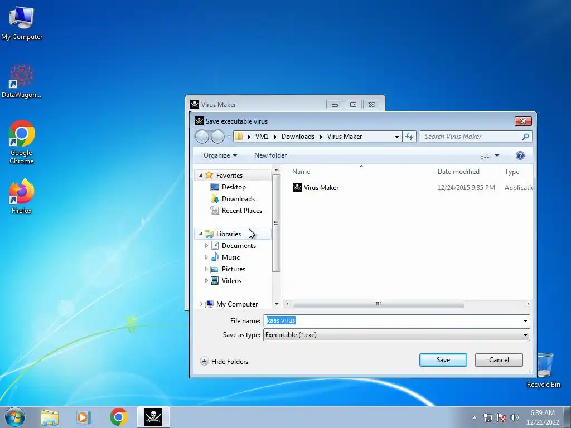Show hidden system tray icons

pyautogui.click(x=474, y=417)
